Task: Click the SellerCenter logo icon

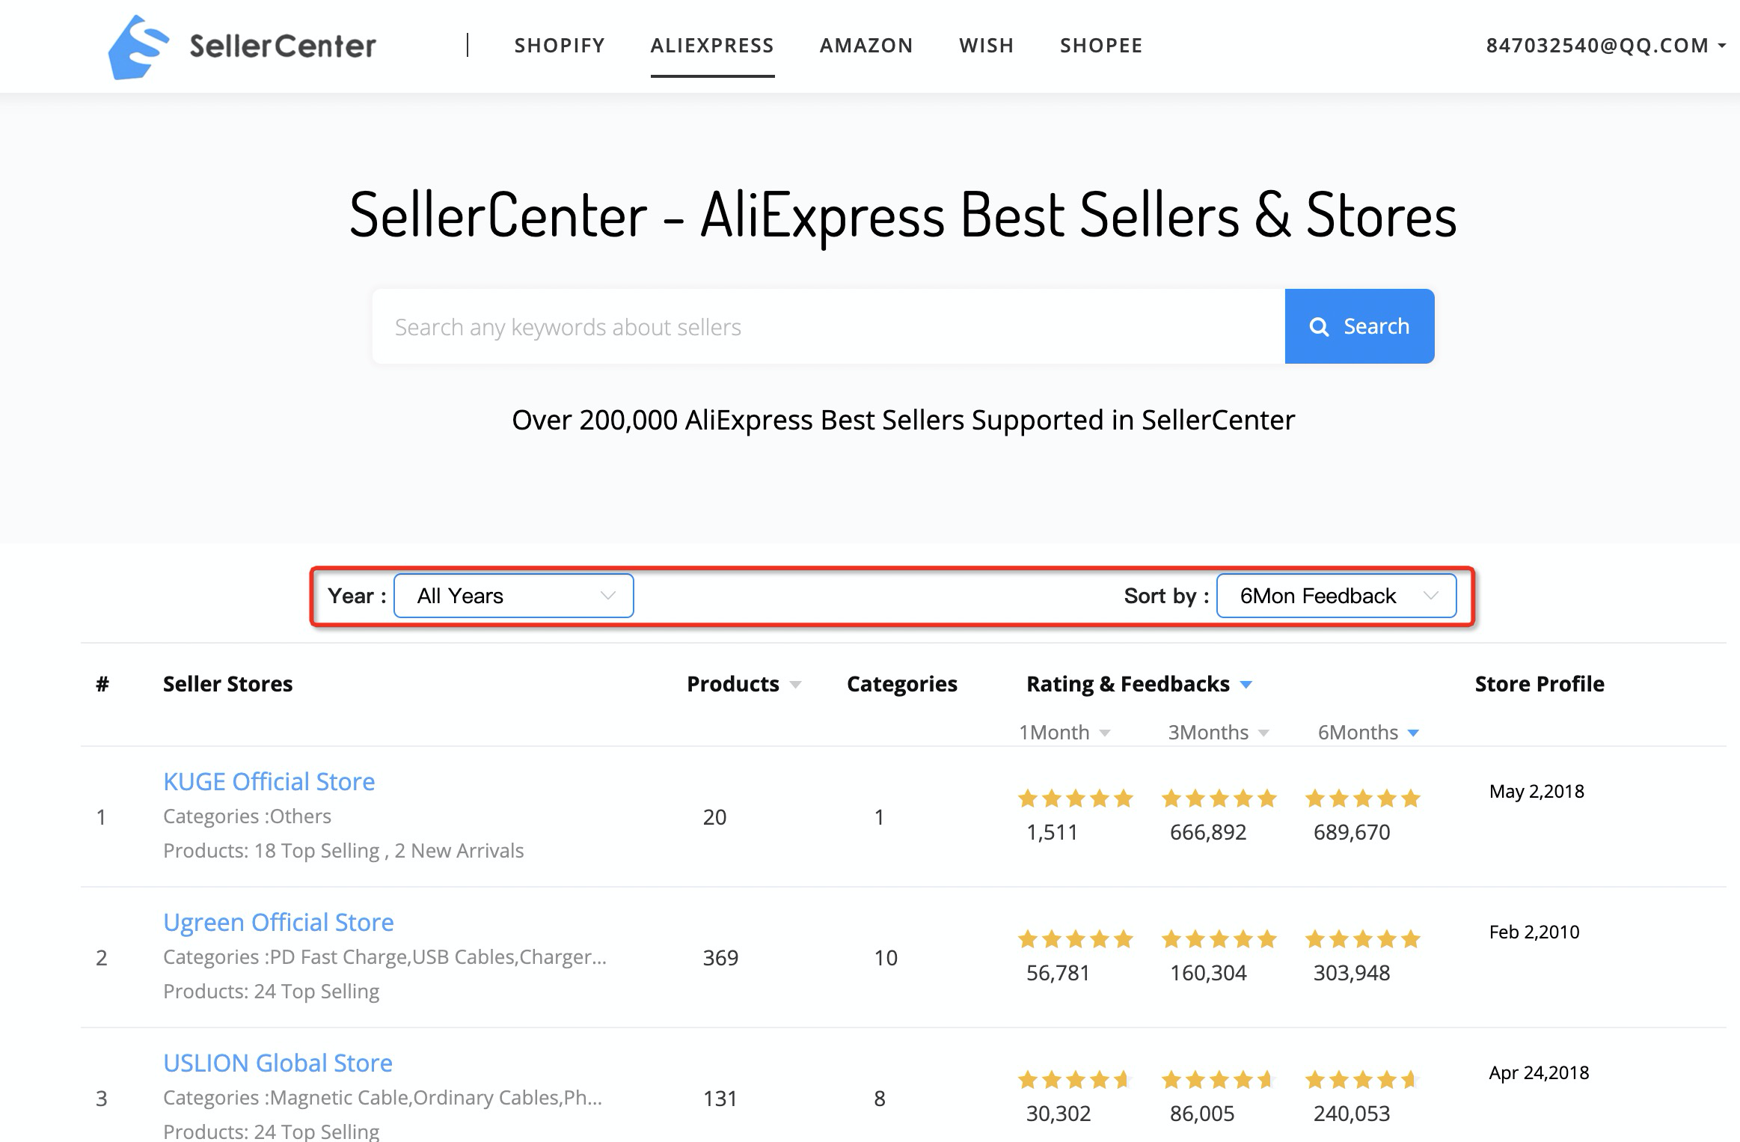Action: click(x=138, y=46)
